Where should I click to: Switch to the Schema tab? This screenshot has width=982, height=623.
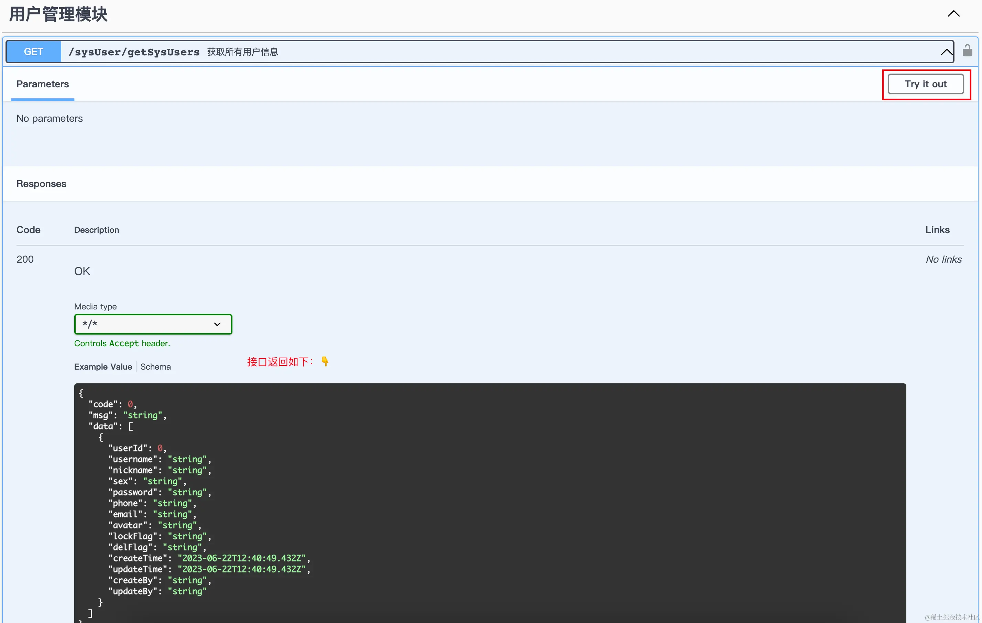(155, 367)
